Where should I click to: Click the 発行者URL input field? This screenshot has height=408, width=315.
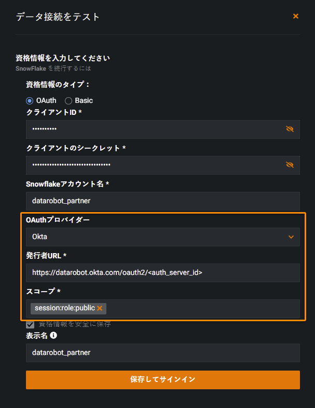[162, 272]
